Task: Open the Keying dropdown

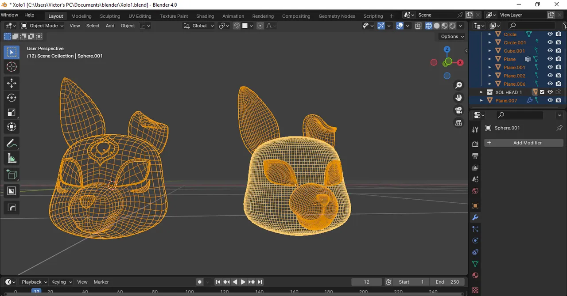Action: click(x=61, y=282)
